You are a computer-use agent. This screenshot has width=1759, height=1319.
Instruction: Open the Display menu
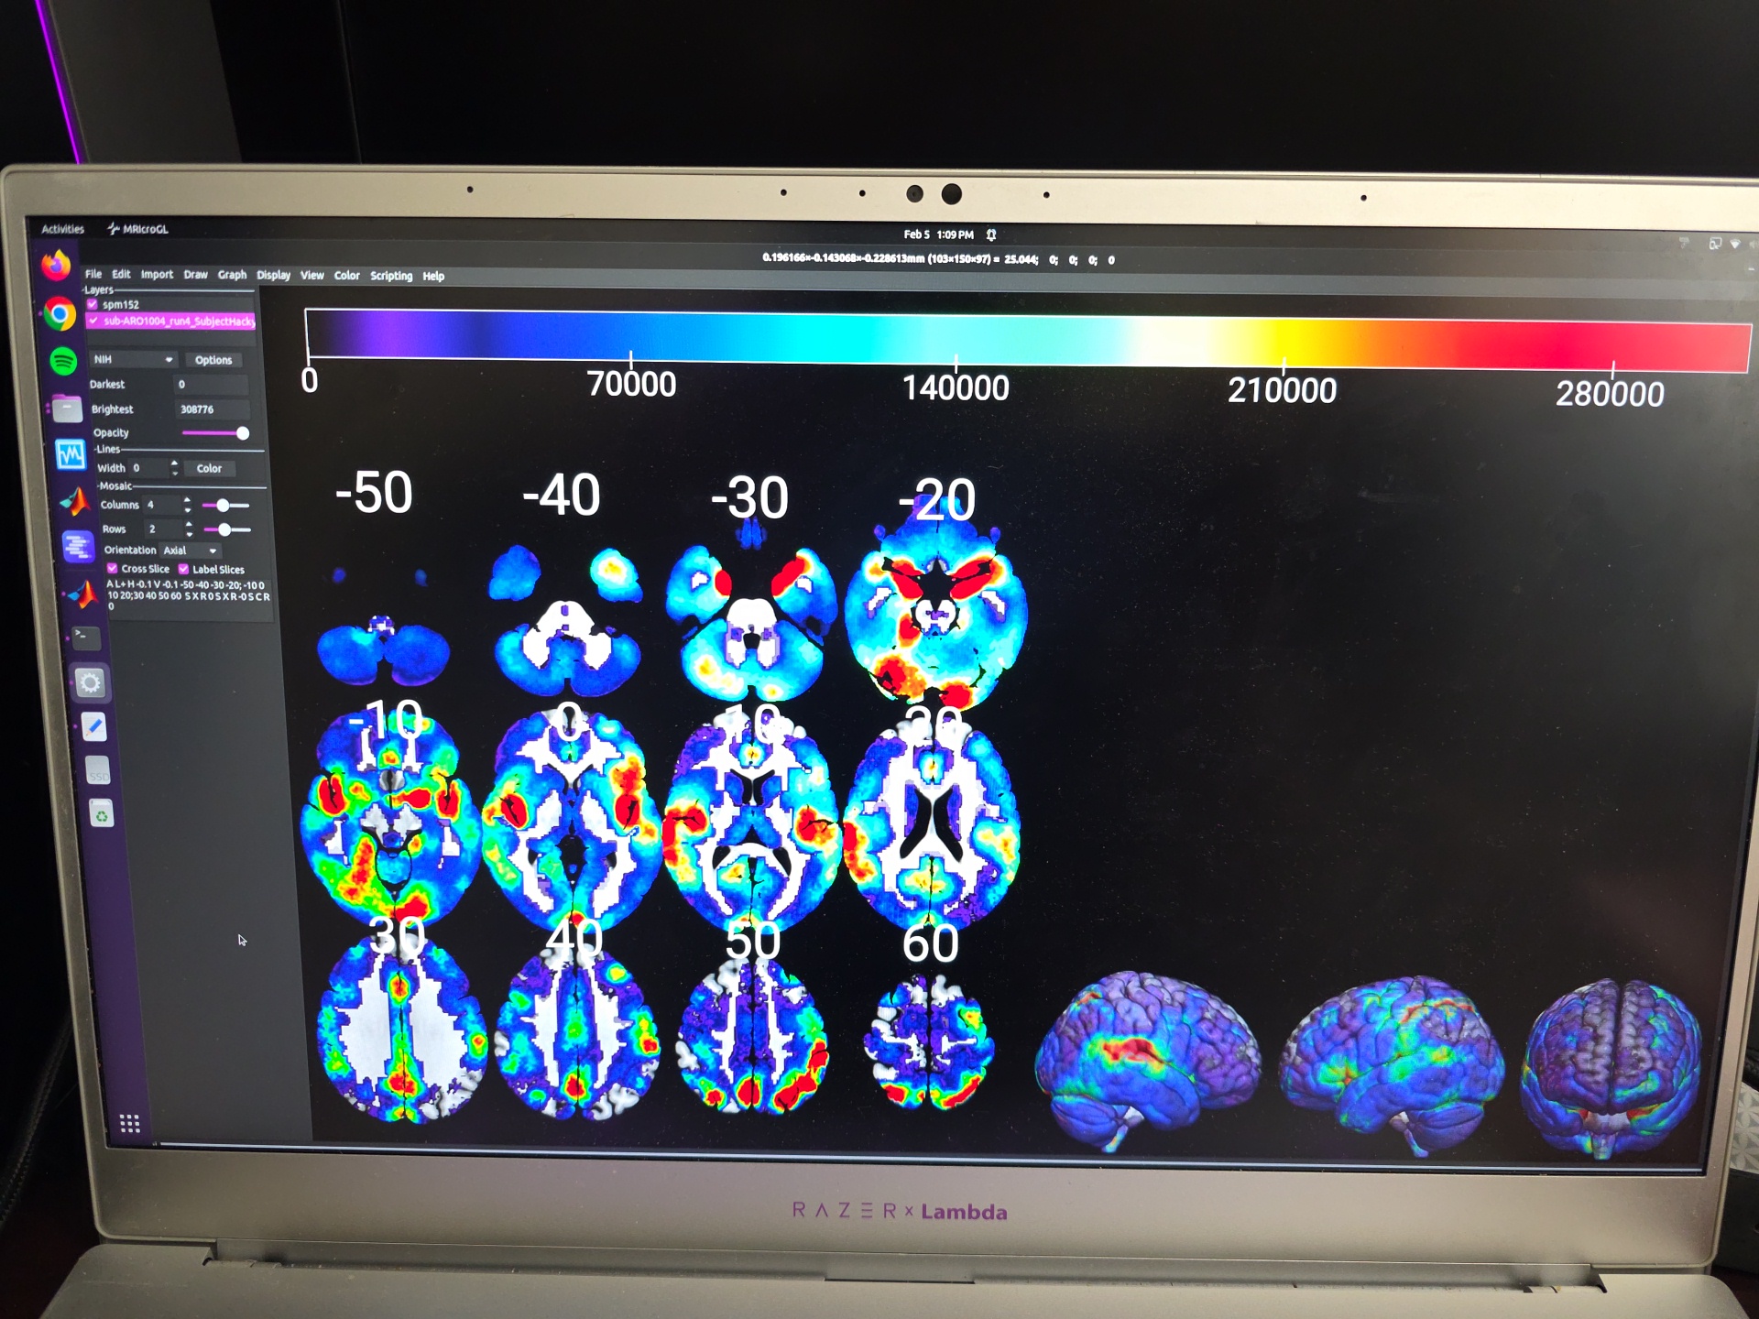click(x=273, y=275)
